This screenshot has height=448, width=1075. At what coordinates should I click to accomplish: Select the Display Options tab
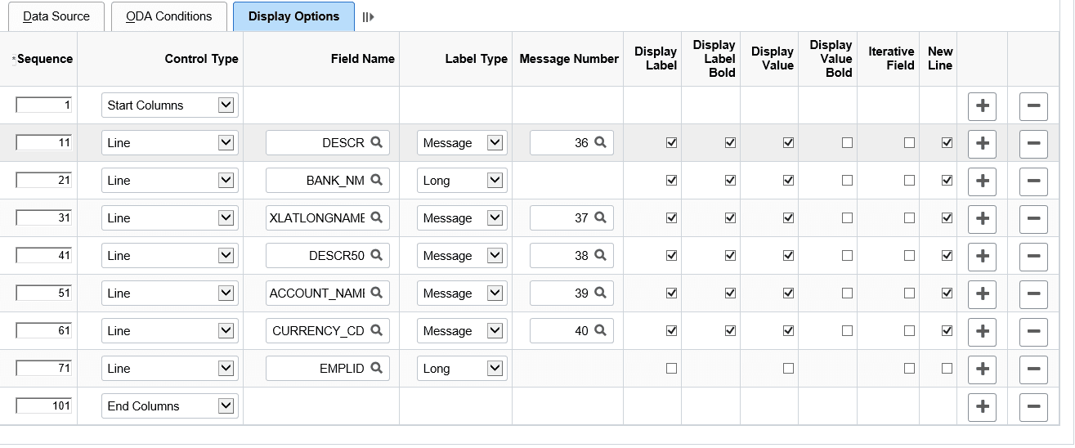[x=293, y=16]
